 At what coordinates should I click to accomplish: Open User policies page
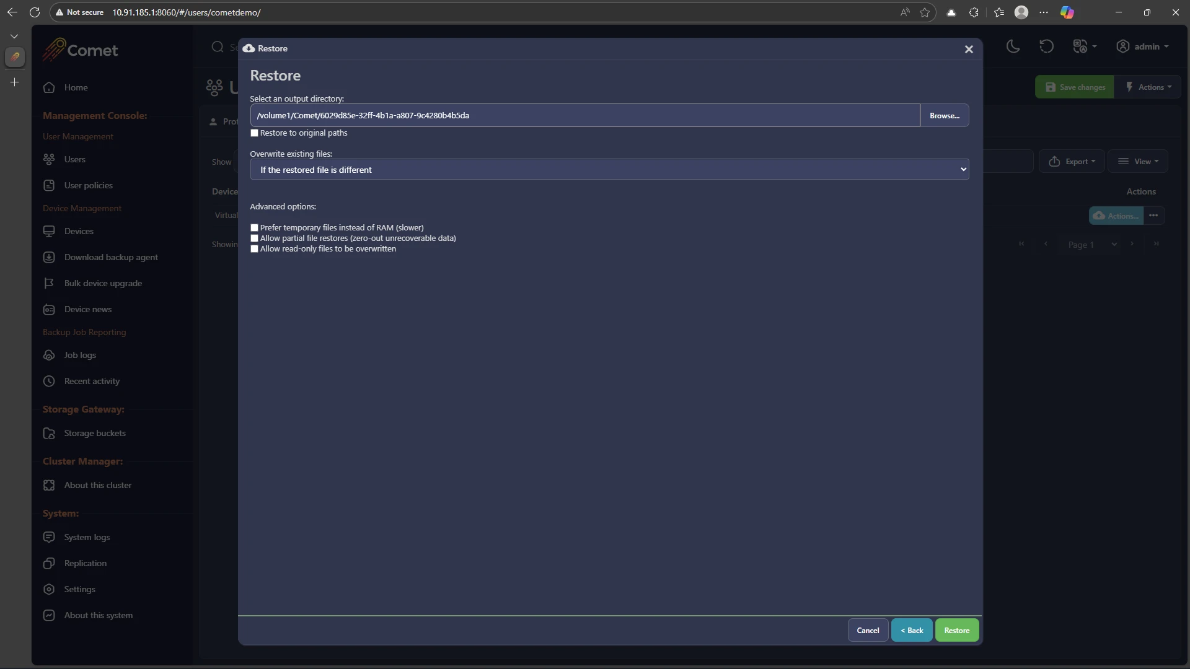(x=88, y=185)
